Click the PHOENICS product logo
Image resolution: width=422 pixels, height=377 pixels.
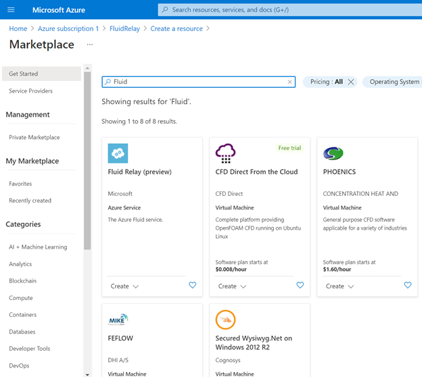pyautogui.click(x=333, y=153)
